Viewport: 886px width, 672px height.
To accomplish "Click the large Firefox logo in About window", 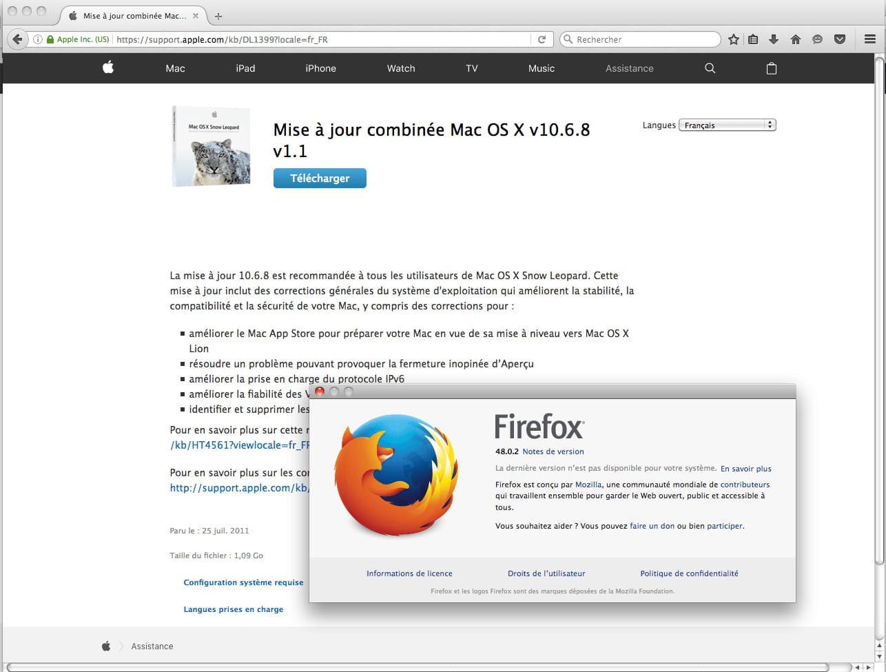I will [x=396, y=474].
